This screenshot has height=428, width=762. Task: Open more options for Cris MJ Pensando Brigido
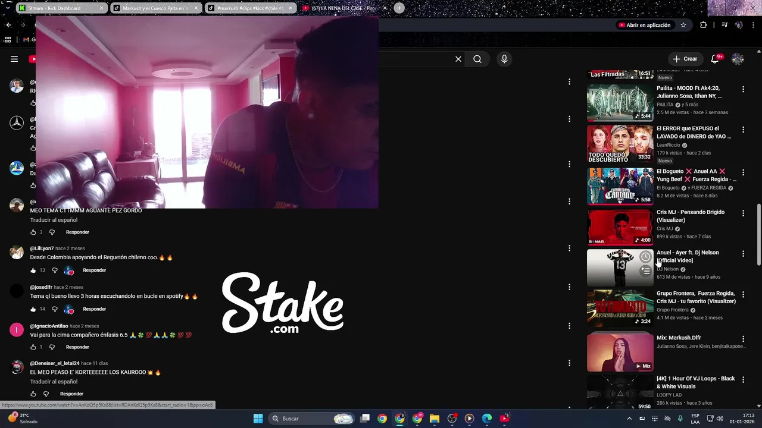click(743, 213)
